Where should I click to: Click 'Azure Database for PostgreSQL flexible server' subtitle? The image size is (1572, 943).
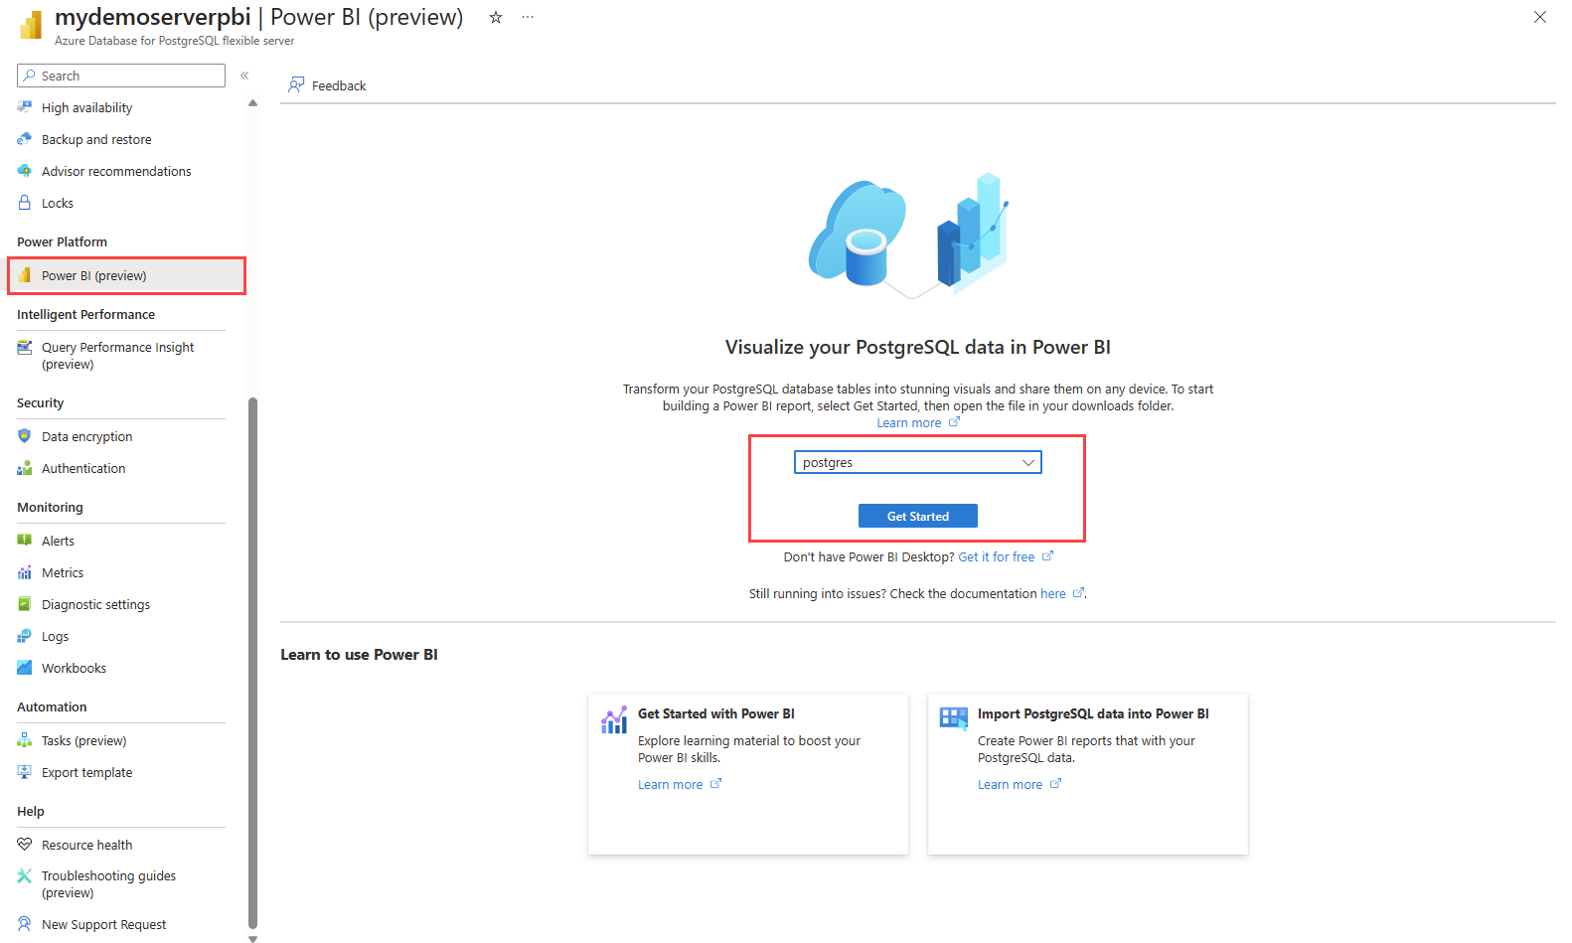point(174,41)
